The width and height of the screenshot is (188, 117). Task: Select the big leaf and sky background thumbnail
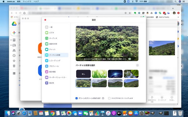pyautogui.click(x=131, y=74)
